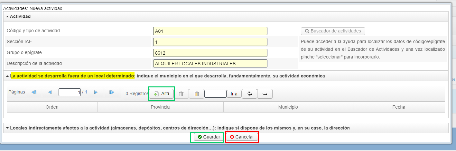
Task: Collapse the 'fuera de un local determinado' section
Action: [x=7, y=76]
